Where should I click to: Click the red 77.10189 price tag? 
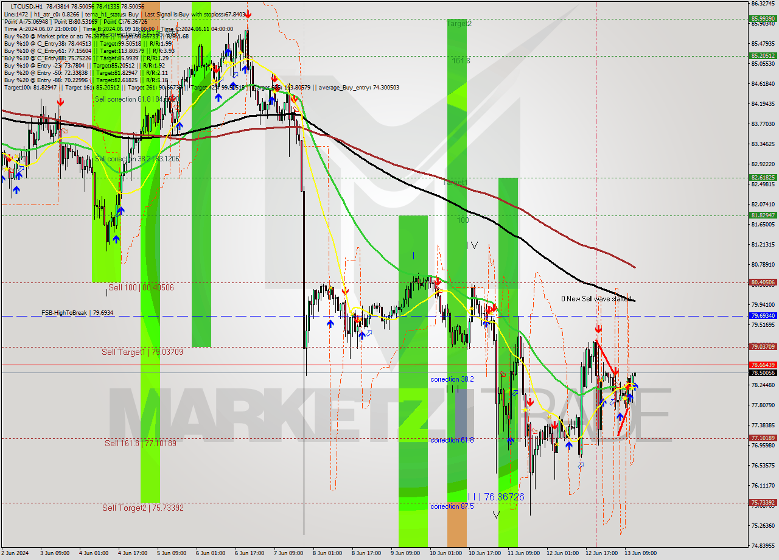point(763,438)
